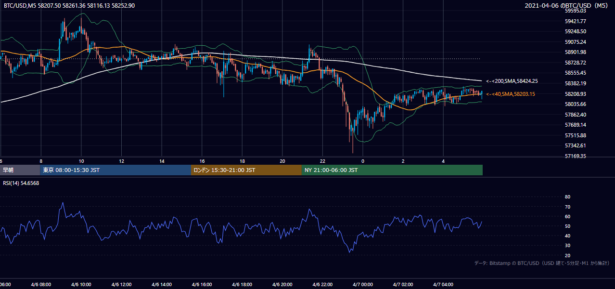Click the Tokyo 08:00-15:30 JST session bar
615x289 pixels.
pos(115,170)
